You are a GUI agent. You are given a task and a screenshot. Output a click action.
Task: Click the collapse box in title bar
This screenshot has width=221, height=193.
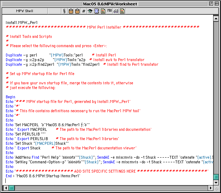click(217, 4)
